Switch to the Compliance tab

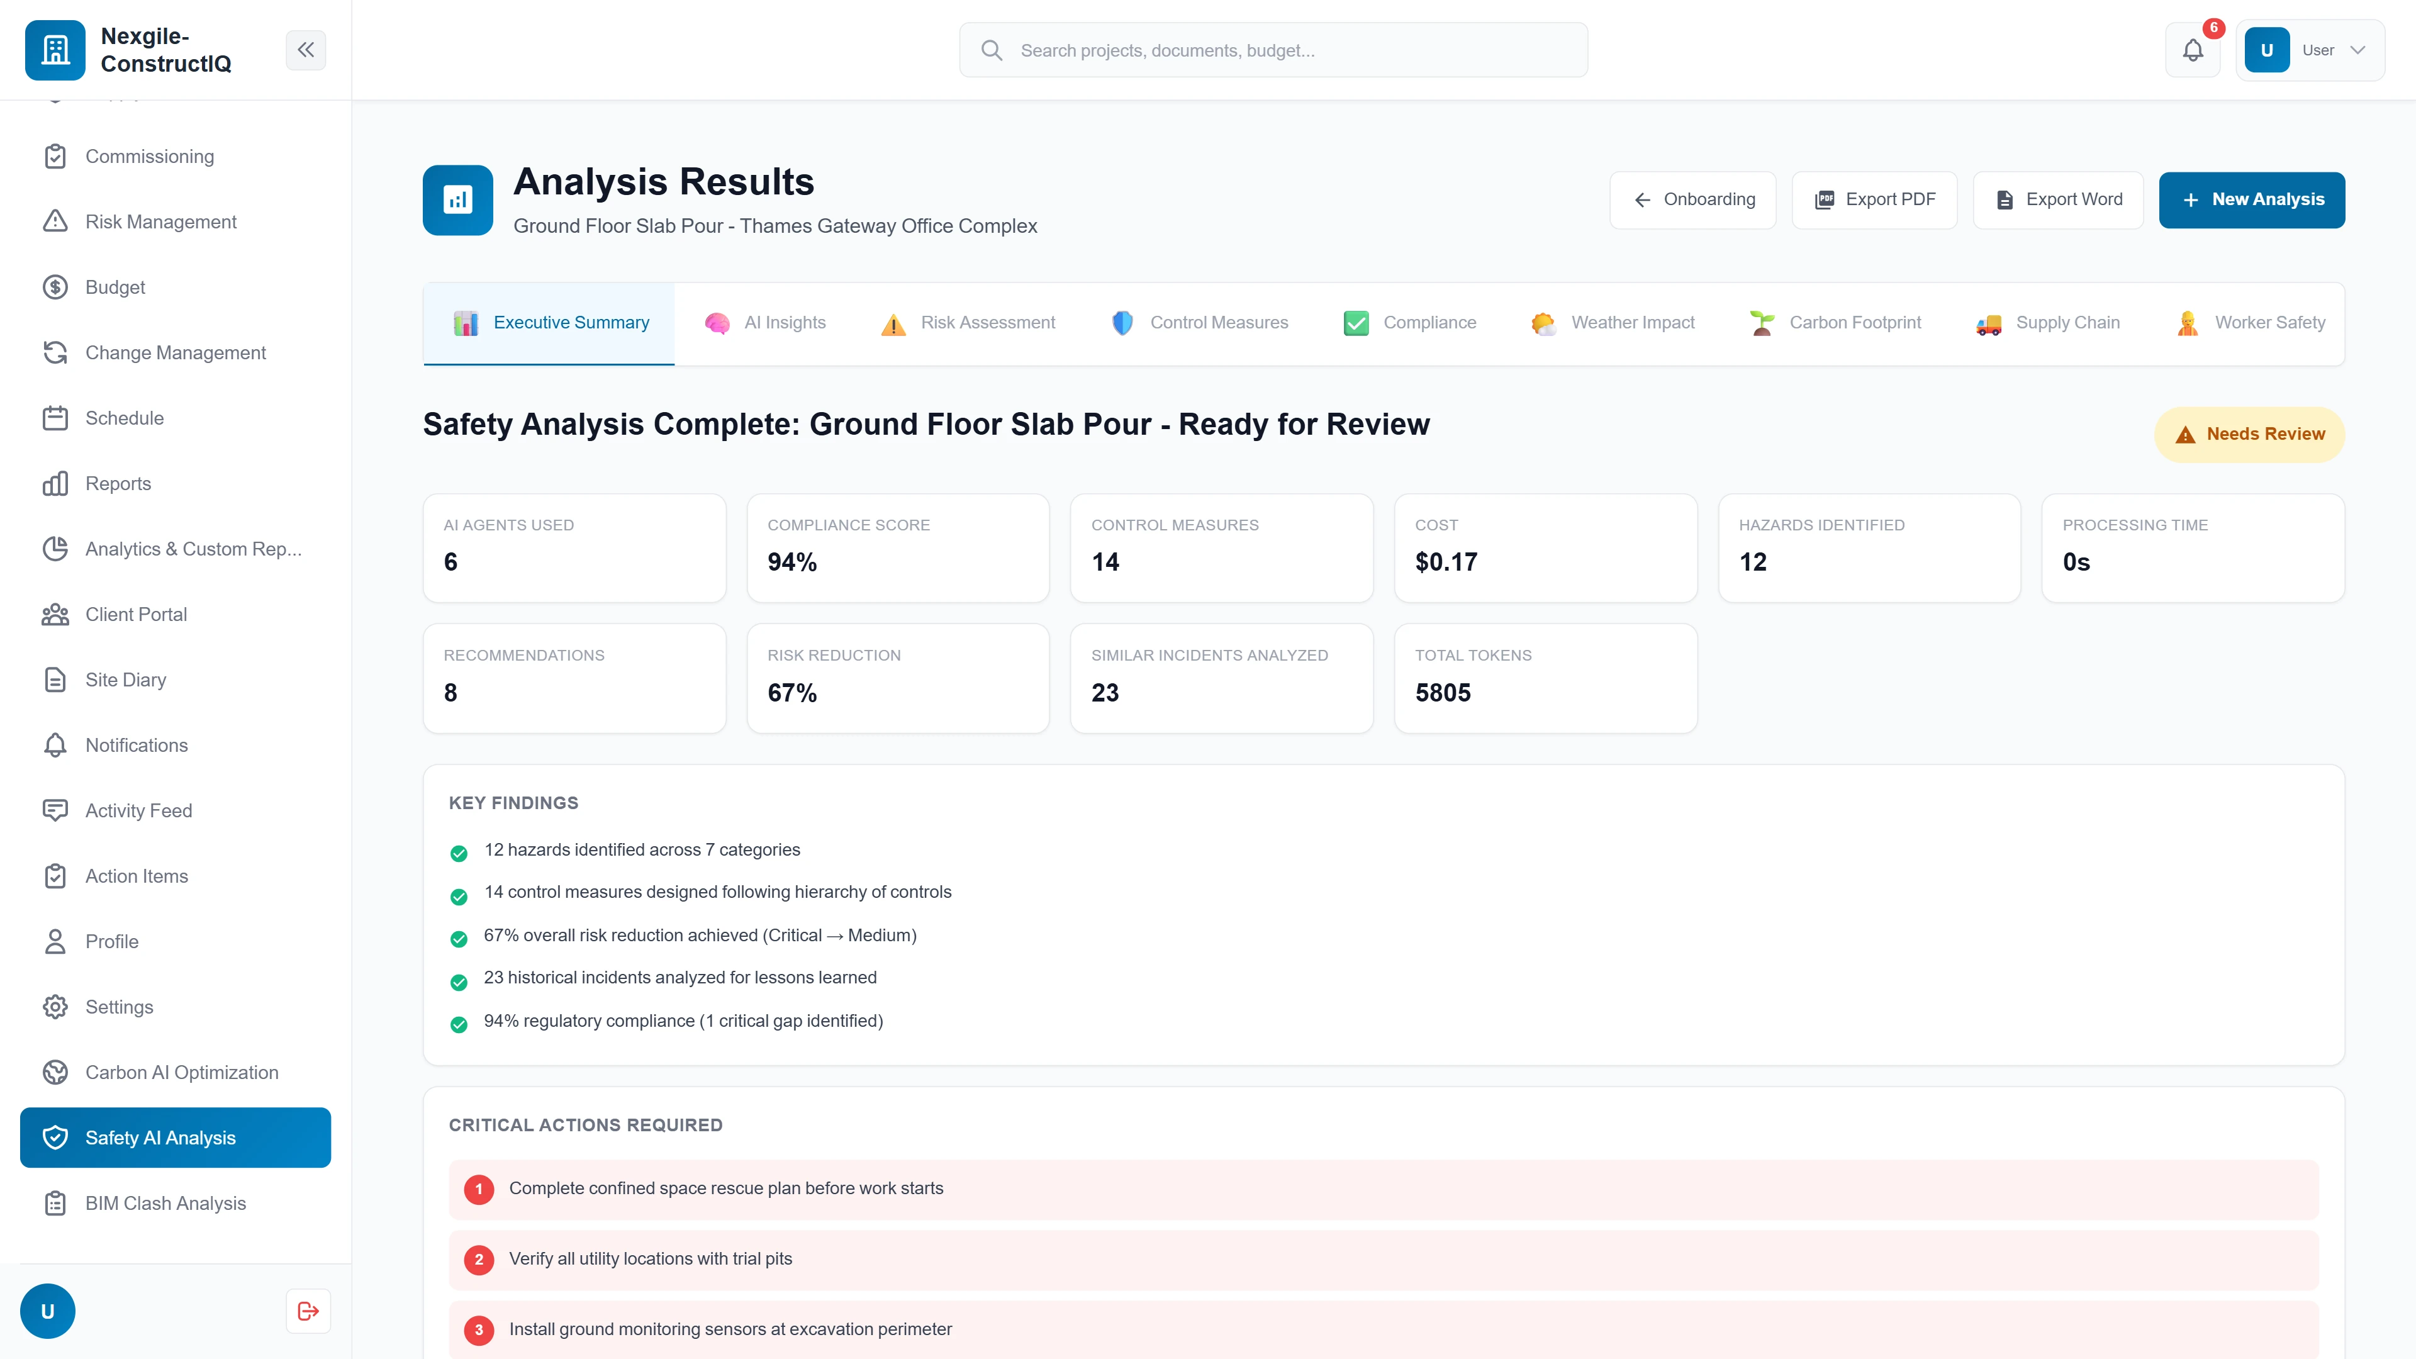point(1409,322)
